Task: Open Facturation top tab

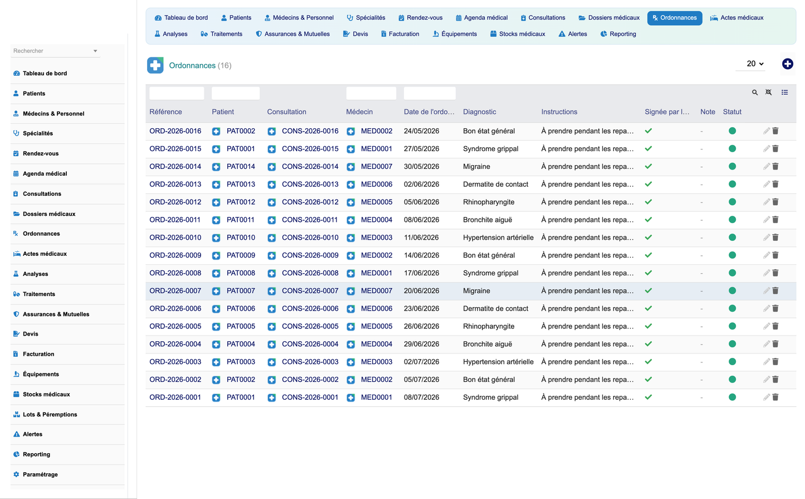Action: [x=399, y=34]
